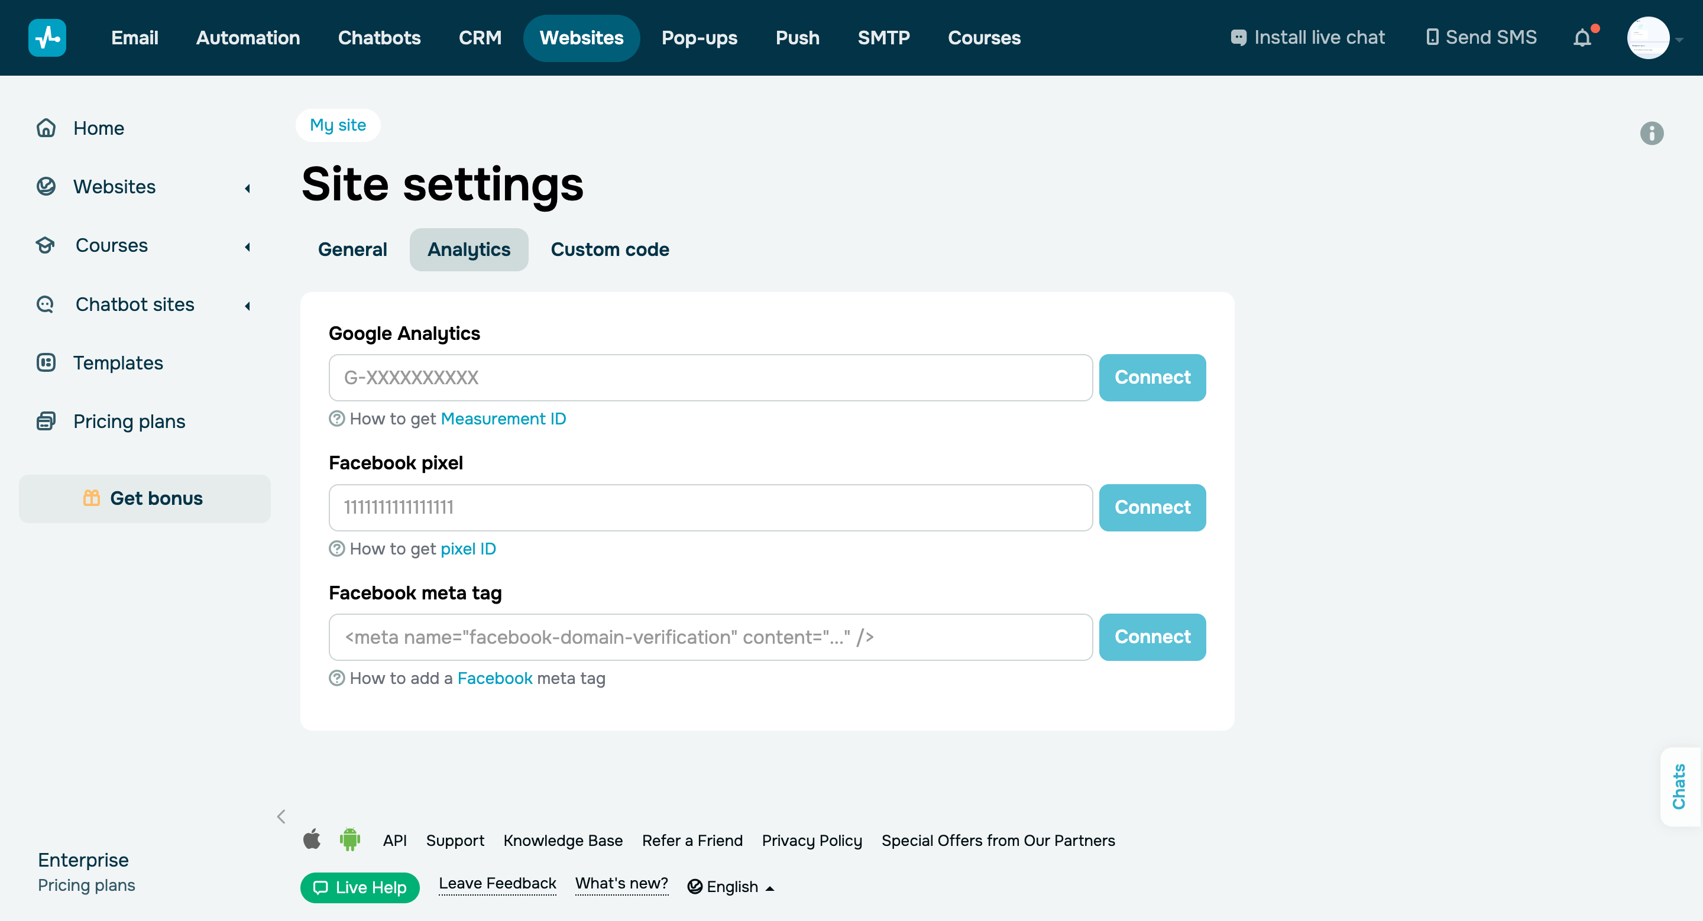Open the info icon near Site settings
Image resolution: width=1703 pixels, height=921 pixels.
point(1652,134)
